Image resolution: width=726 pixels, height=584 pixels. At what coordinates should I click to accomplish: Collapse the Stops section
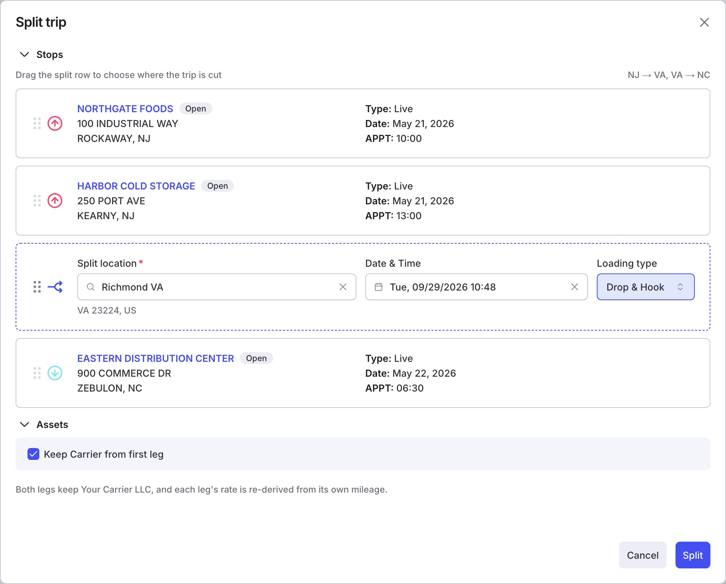24,55
